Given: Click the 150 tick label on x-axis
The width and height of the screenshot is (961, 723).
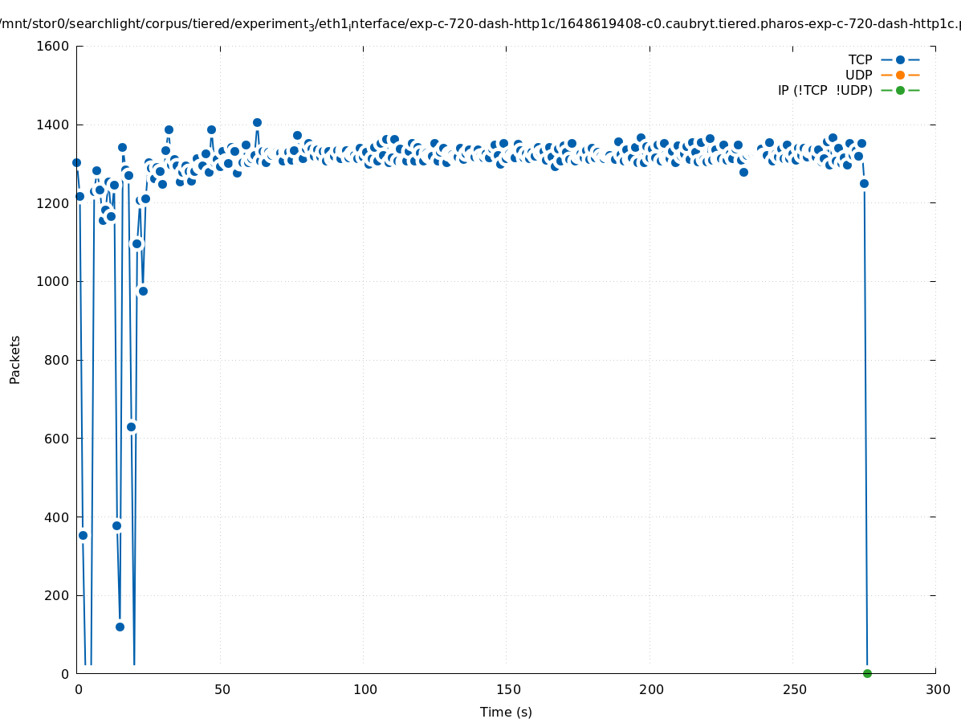Looking at the screenshot, I should [507, 689].
